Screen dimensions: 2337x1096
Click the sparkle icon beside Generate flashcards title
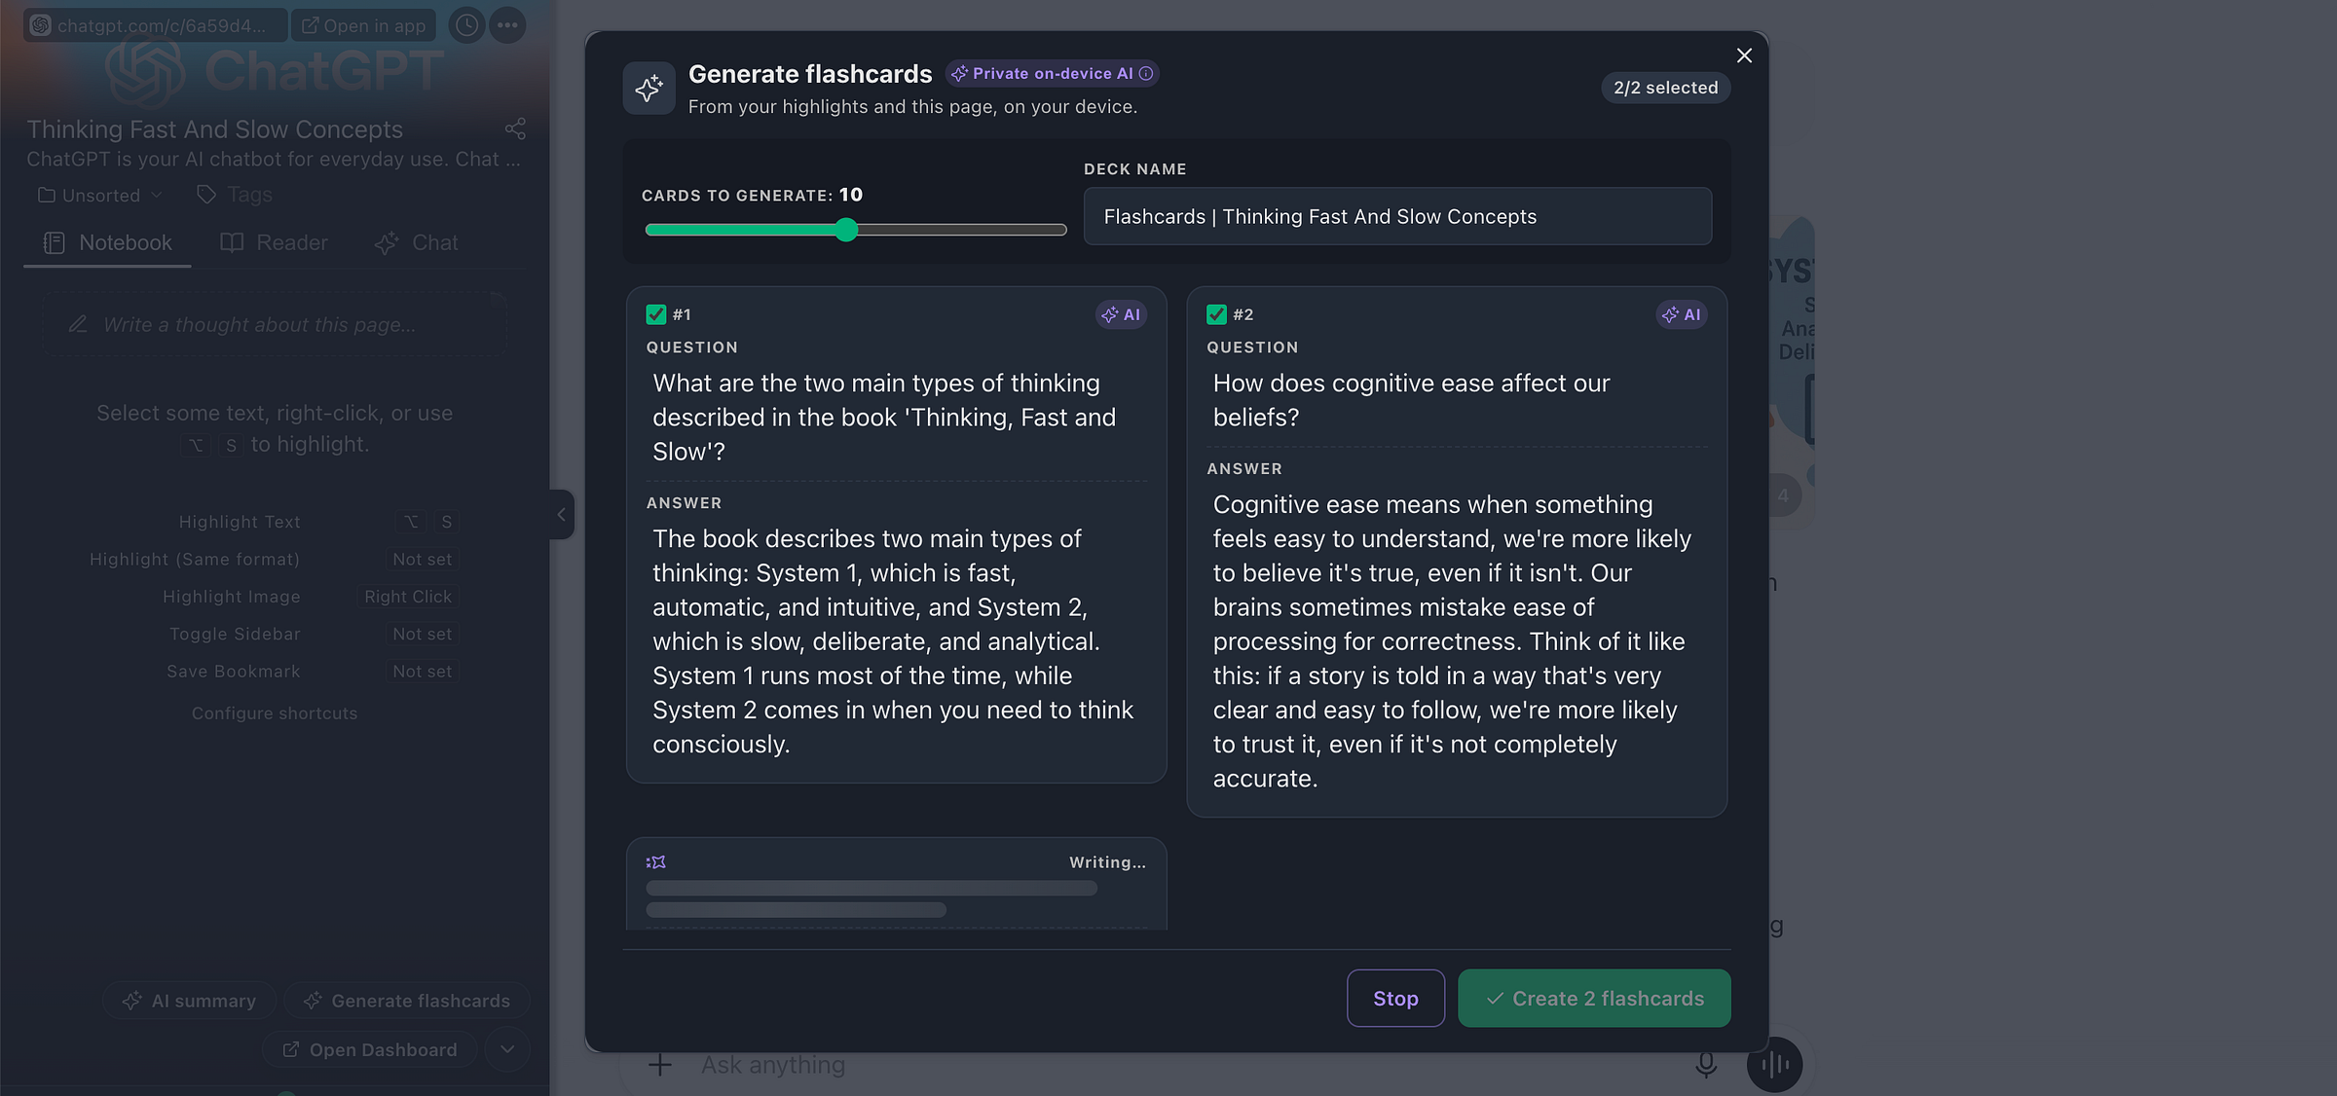pyautogui.click(x=649, y=89)
